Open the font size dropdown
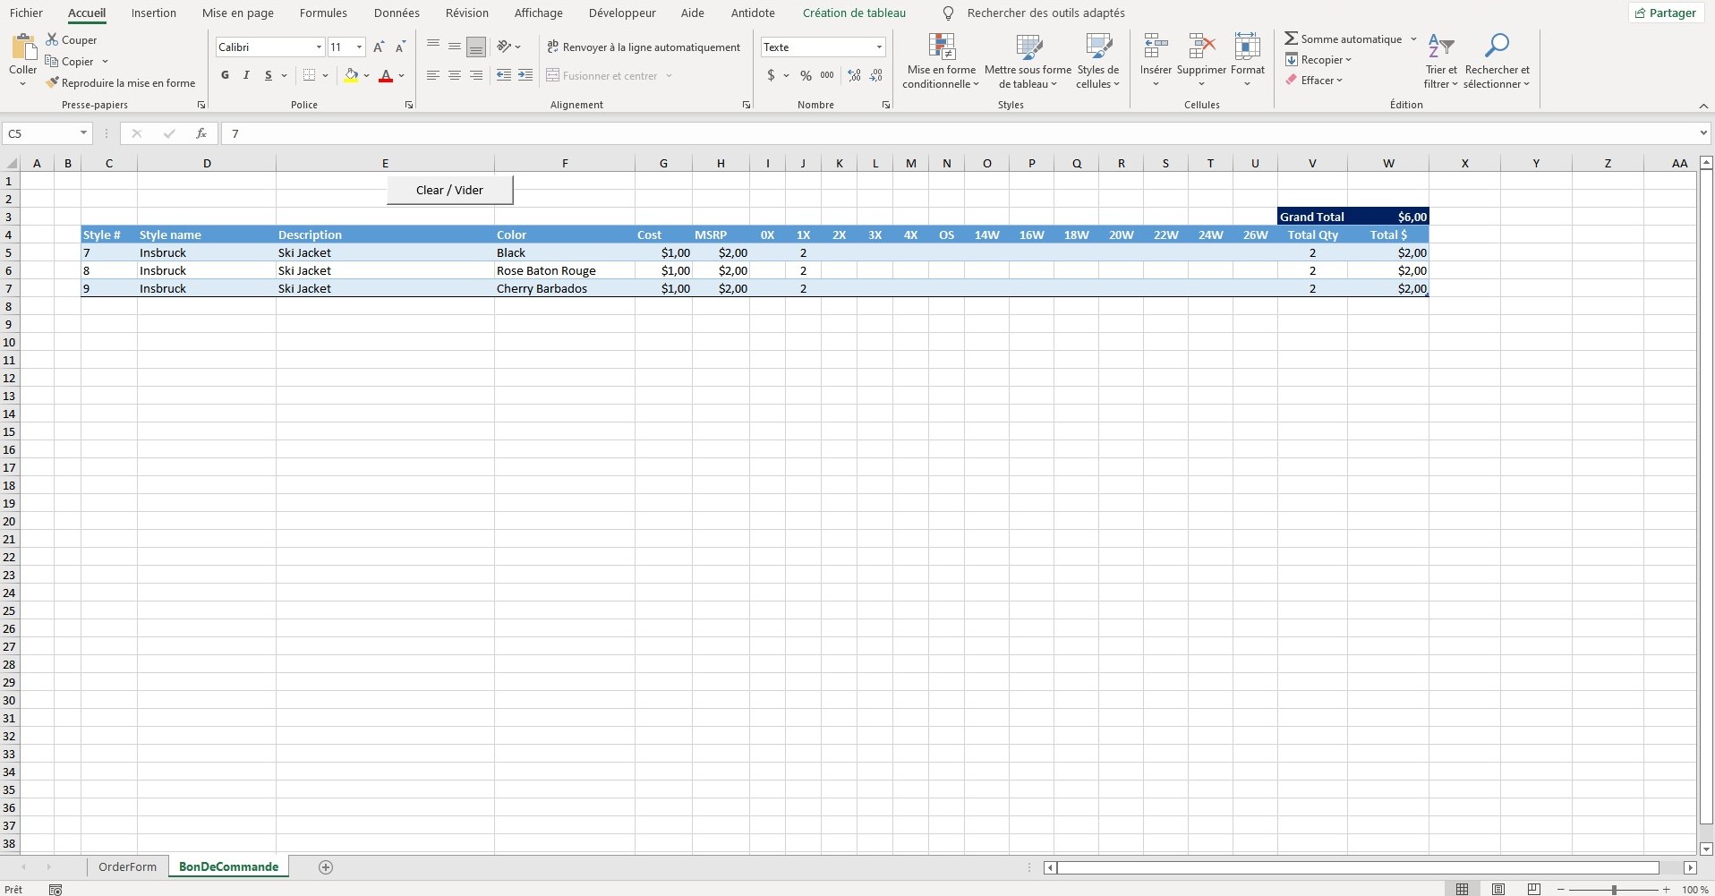Viewport: 1715px width, 896px height. [x=361, y=47]
